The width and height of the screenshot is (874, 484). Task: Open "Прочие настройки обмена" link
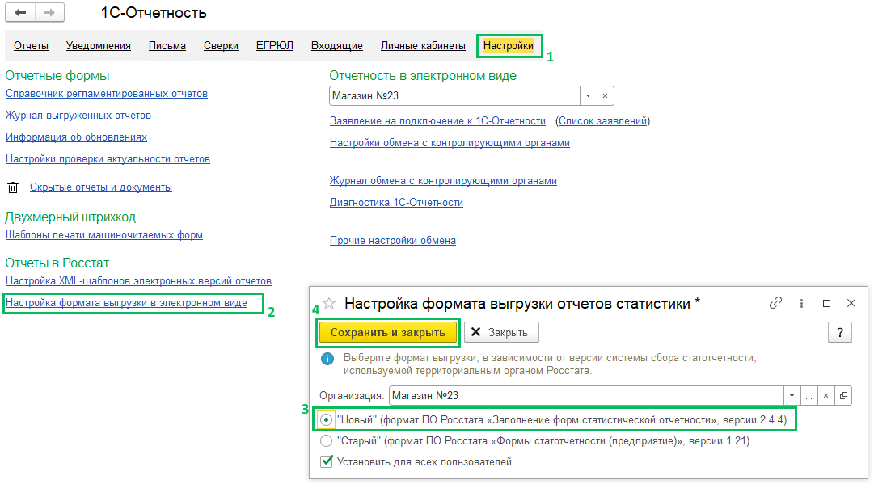coord(393,241)
